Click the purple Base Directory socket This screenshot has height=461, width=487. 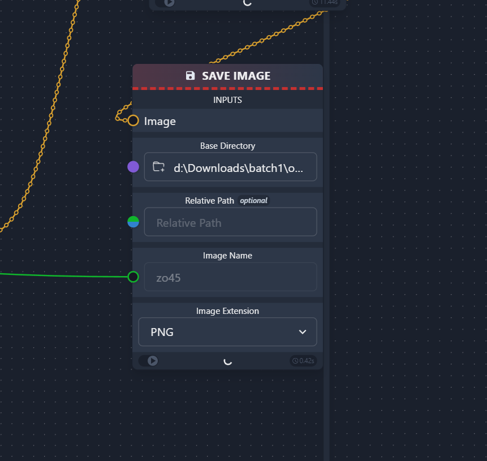coord(133,167)
